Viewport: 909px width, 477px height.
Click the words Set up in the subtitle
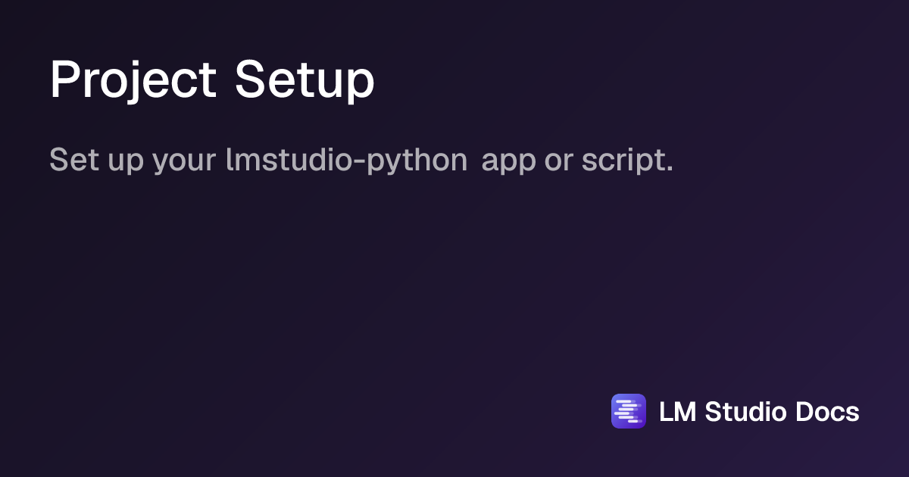tap(96, 161)
